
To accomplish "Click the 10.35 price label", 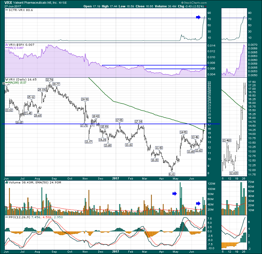I will [155, 160].
